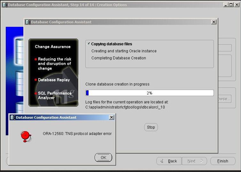Click the partially hidden Browse button
241x172 pixels.
coord(224,99)
